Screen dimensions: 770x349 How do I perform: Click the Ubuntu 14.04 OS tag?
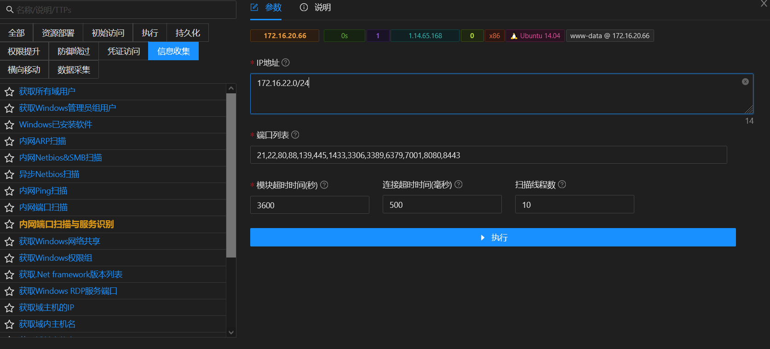tap(535, 36)
